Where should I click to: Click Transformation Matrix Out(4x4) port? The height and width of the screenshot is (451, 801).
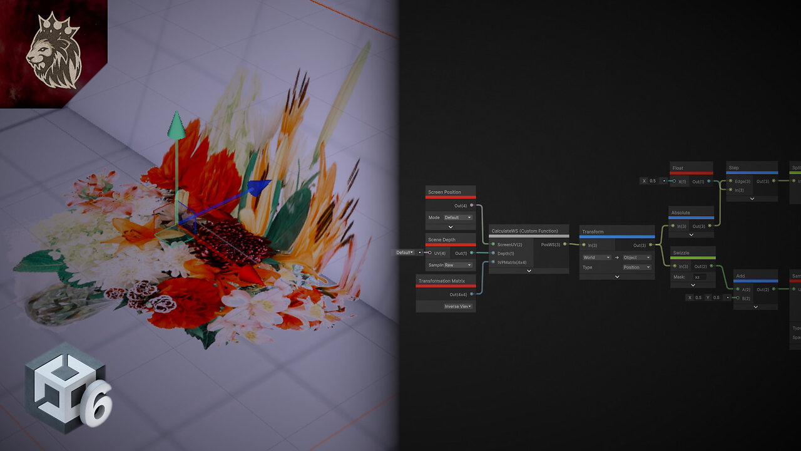point(471,294)
